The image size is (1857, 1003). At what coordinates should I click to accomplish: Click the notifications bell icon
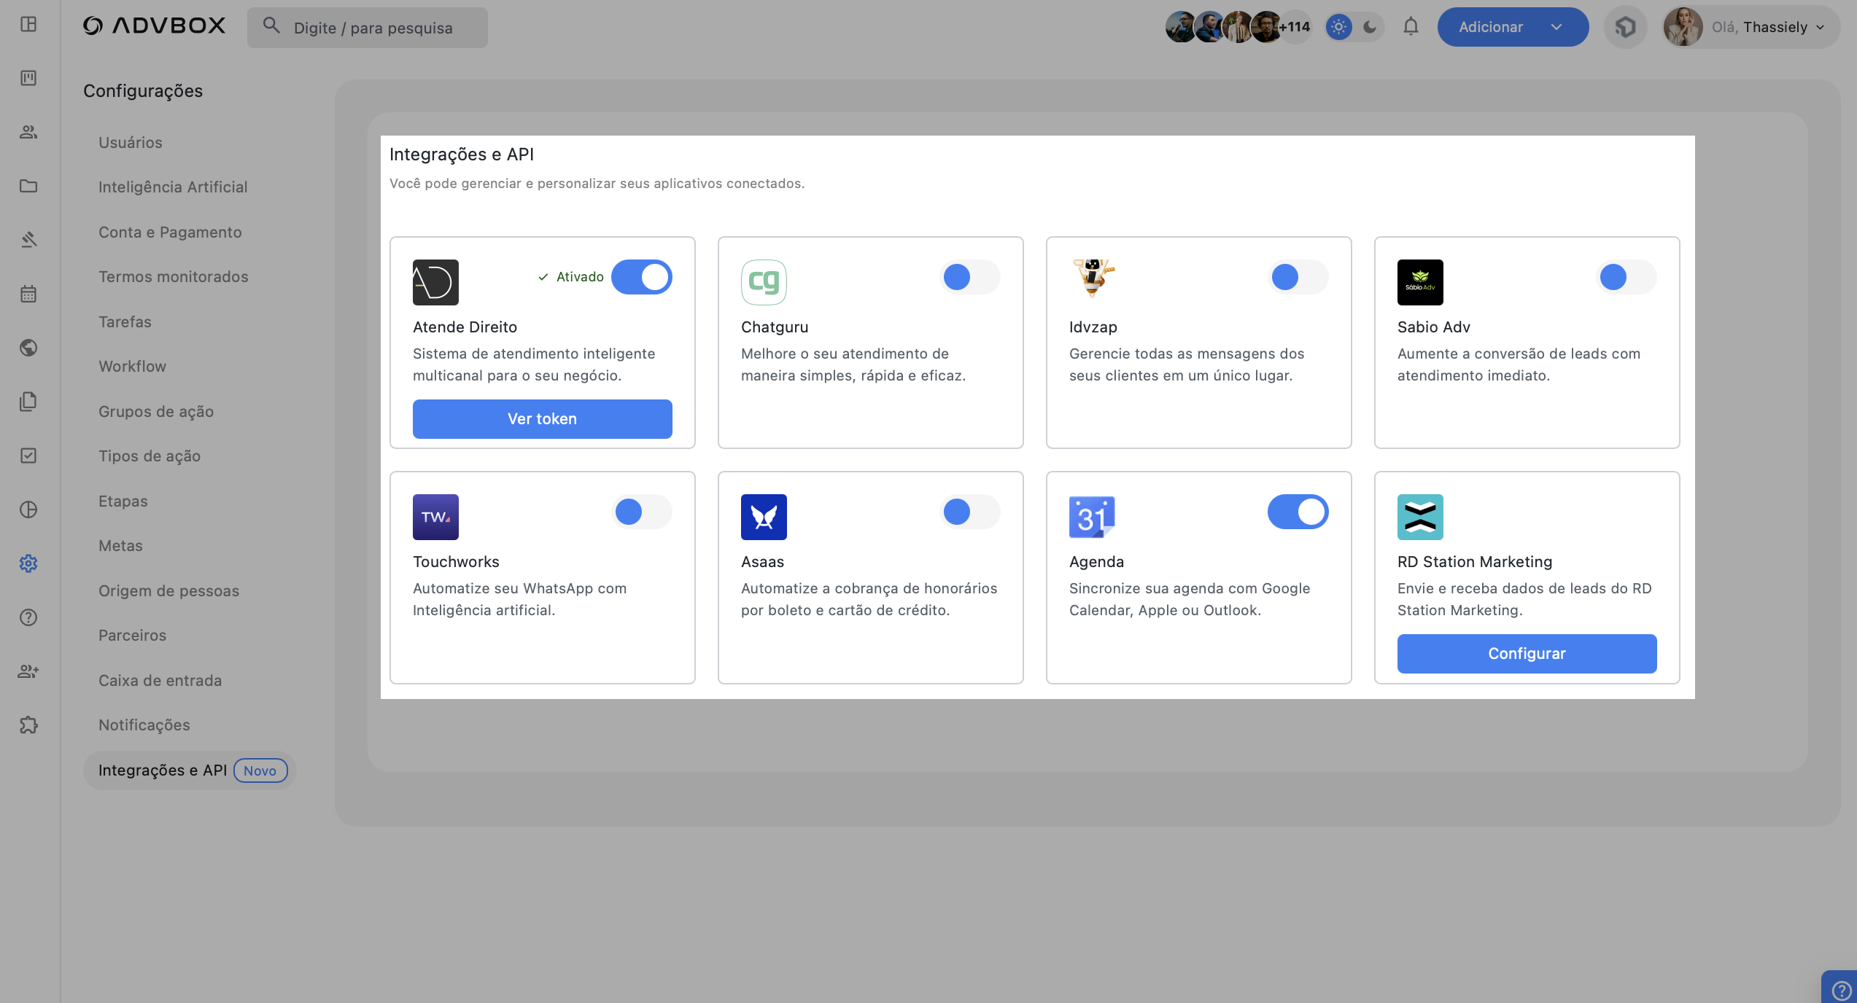[x=1411, y=27]
